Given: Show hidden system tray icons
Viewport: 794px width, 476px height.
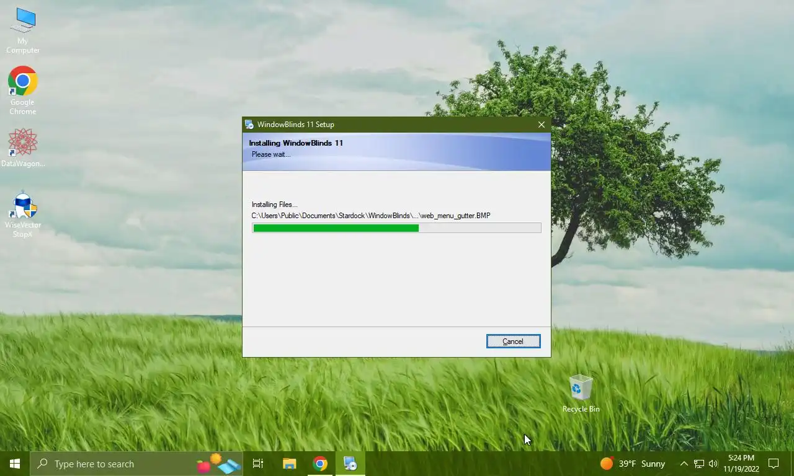Looking at the screenshot, I should [684, 464].
